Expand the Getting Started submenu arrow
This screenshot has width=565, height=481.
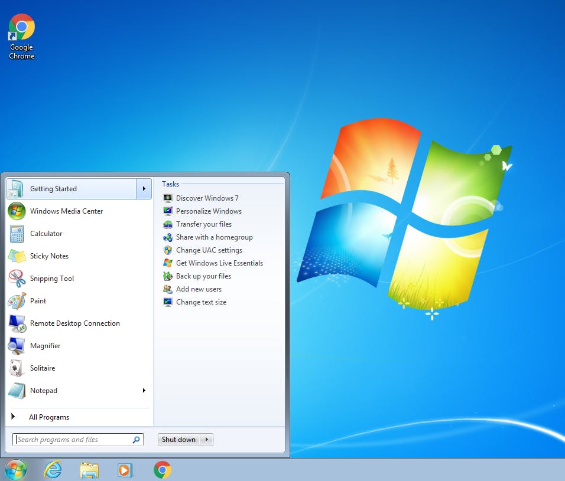tap(144, 189)
